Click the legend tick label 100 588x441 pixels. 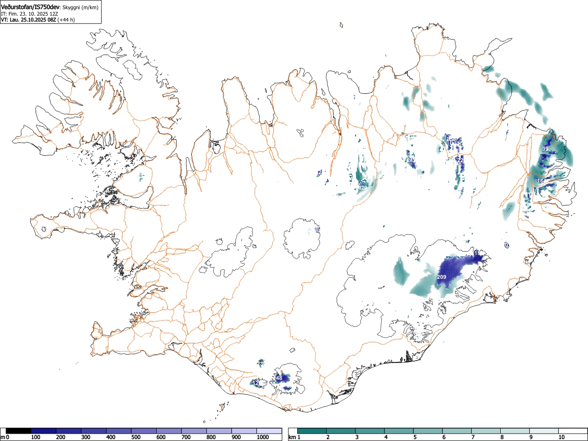35,437
